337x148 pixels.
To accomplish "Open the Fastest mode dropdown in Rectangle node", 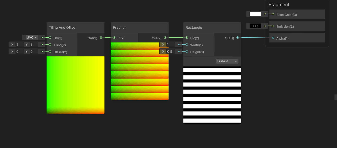I will (227, 61).
